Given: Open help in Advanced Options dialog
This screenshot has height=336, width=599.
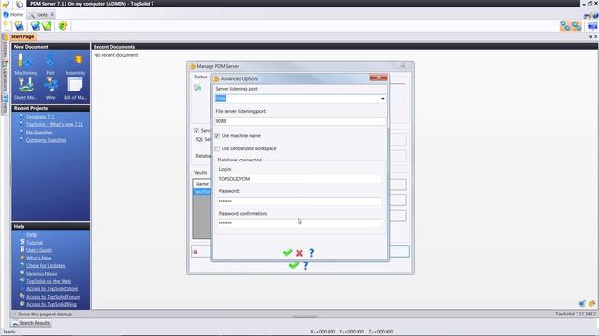Looking at the screenshot, I should (312, 253).
